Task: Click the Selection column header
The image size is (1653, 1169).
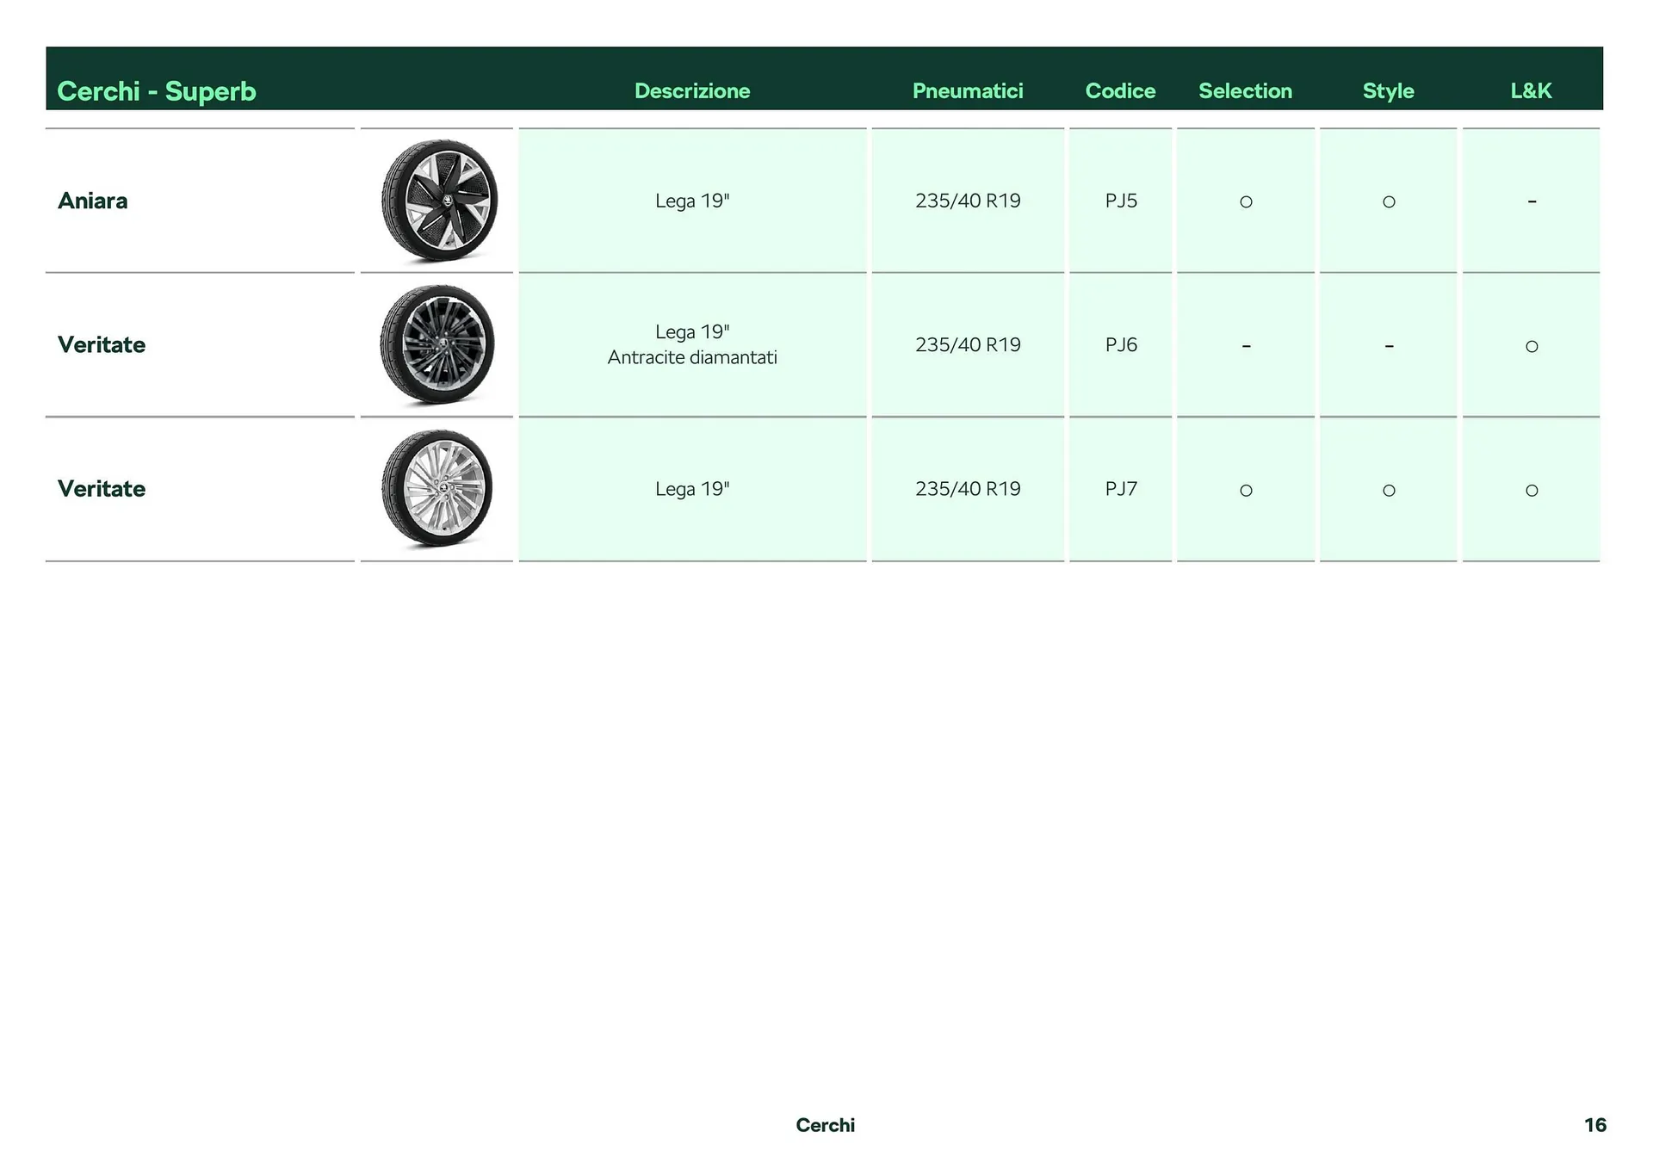Action: tap(1245, 90)
